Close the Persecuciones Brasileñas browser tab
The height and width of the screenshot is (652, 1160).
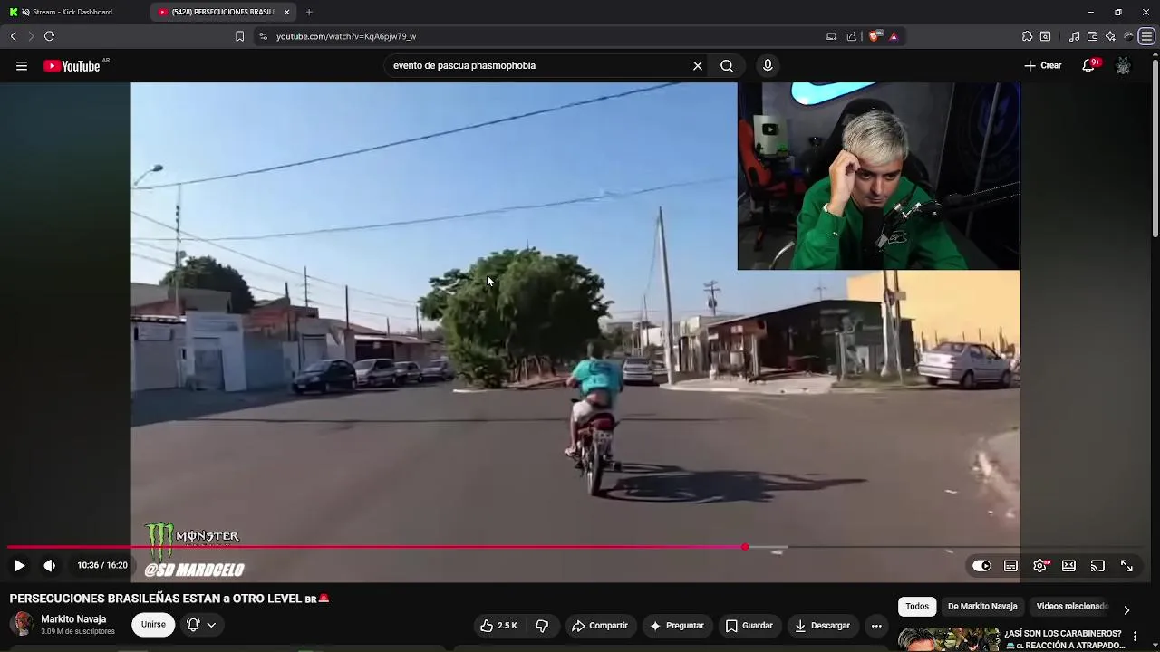pos(286,12)
